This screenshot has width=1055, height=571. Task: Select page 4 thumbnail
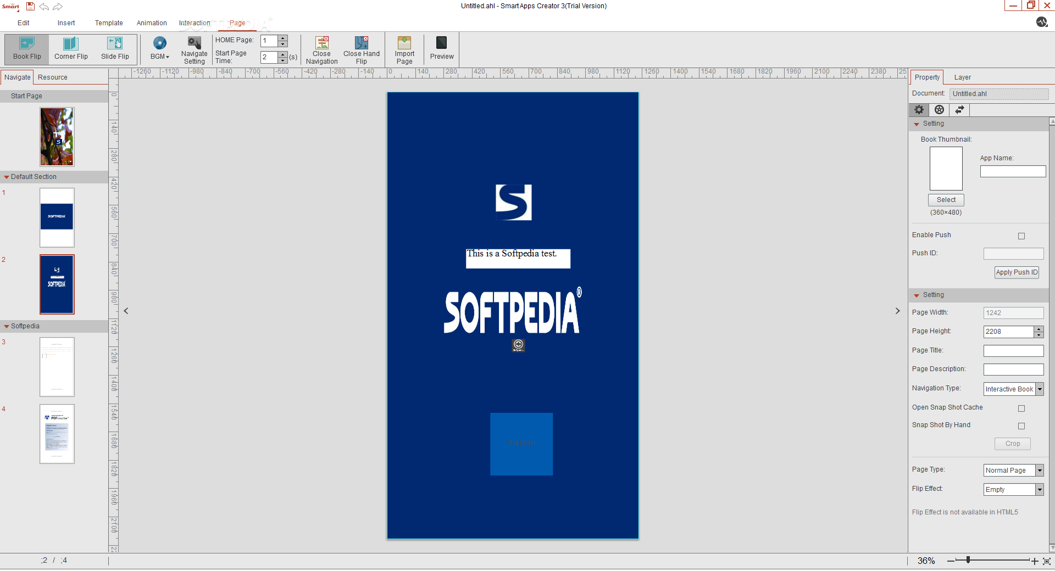(x=57, y=434)
